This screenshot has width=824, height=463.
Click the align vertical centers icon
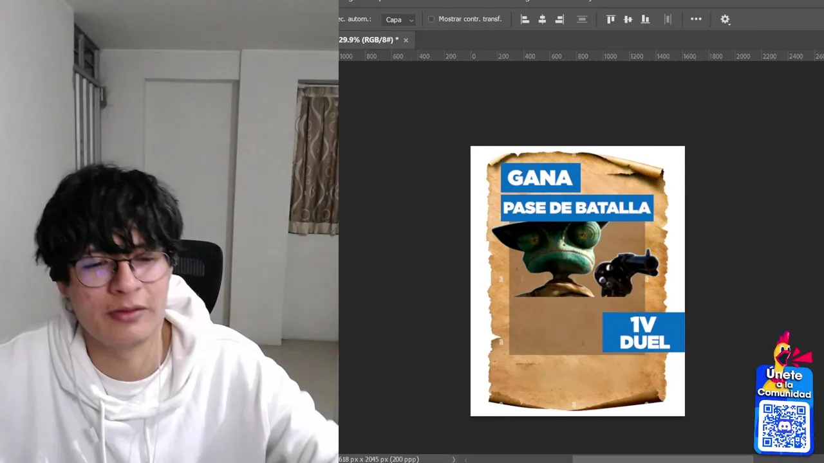628,19
